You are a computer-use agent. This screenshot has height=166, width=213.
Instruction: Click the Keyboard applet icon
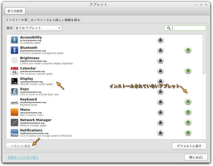click(x=14, y=102)
